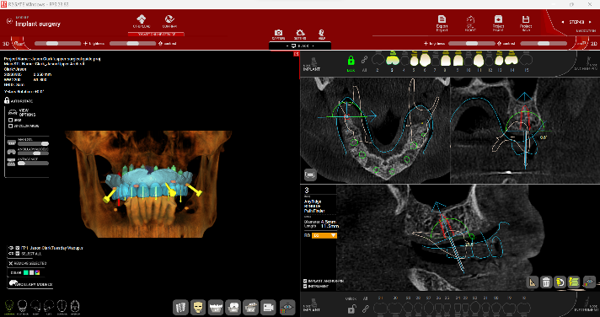Viewport: 600px width, 317px height.
Task: Pick the green color swatch
Action: tap(25, 272)
